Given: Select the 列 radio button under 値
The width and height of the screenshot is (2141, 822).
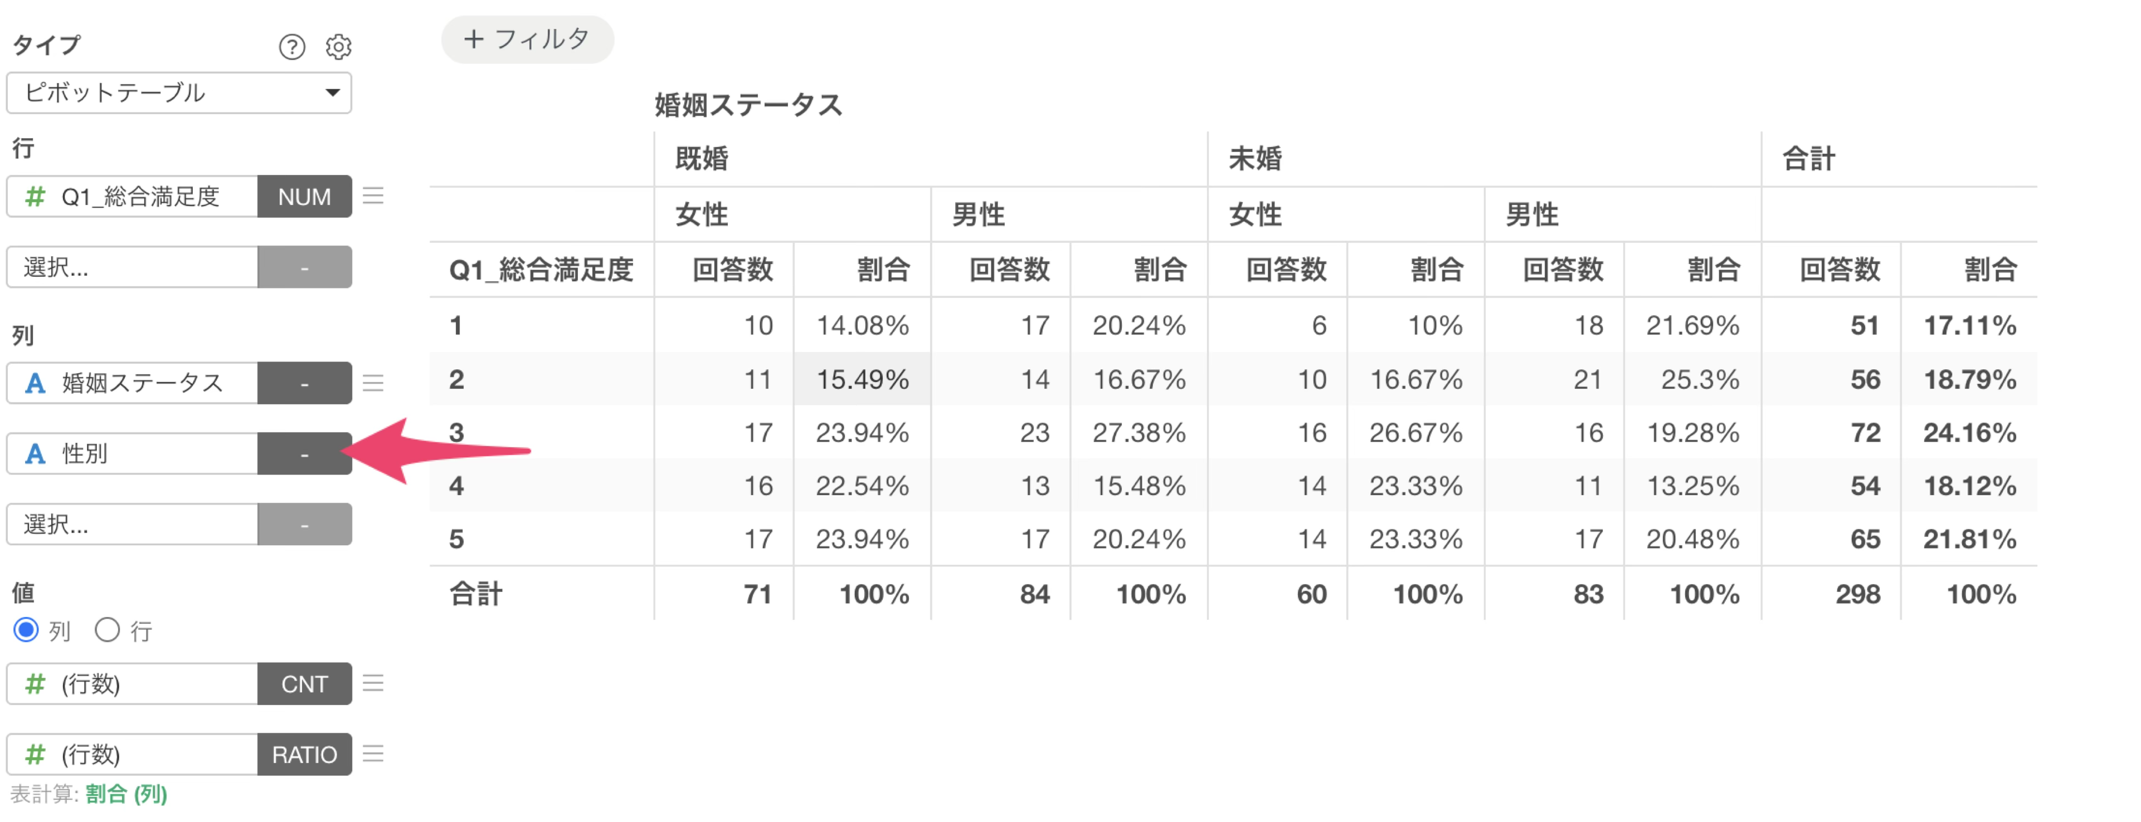Looking at the screenshot, I should point(26,630).
